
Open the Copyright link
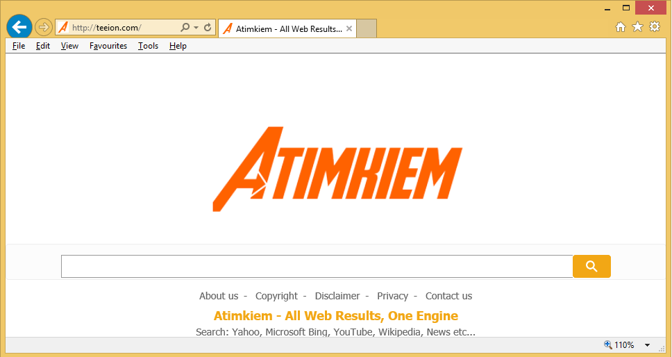pyautogui.click(x=276, y=296)
